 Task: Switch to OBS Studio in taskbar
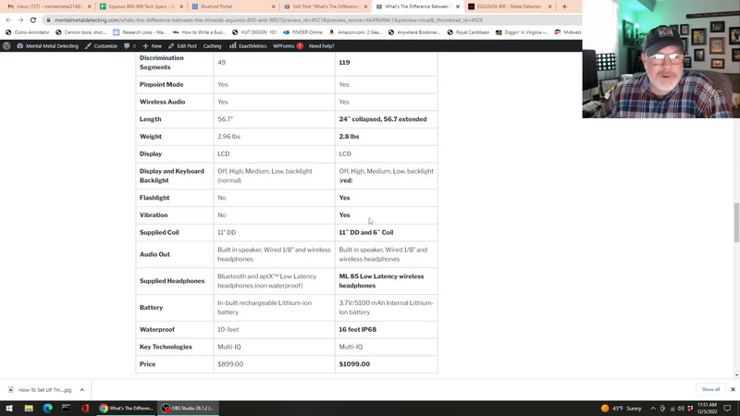click(x=191, y=408)
